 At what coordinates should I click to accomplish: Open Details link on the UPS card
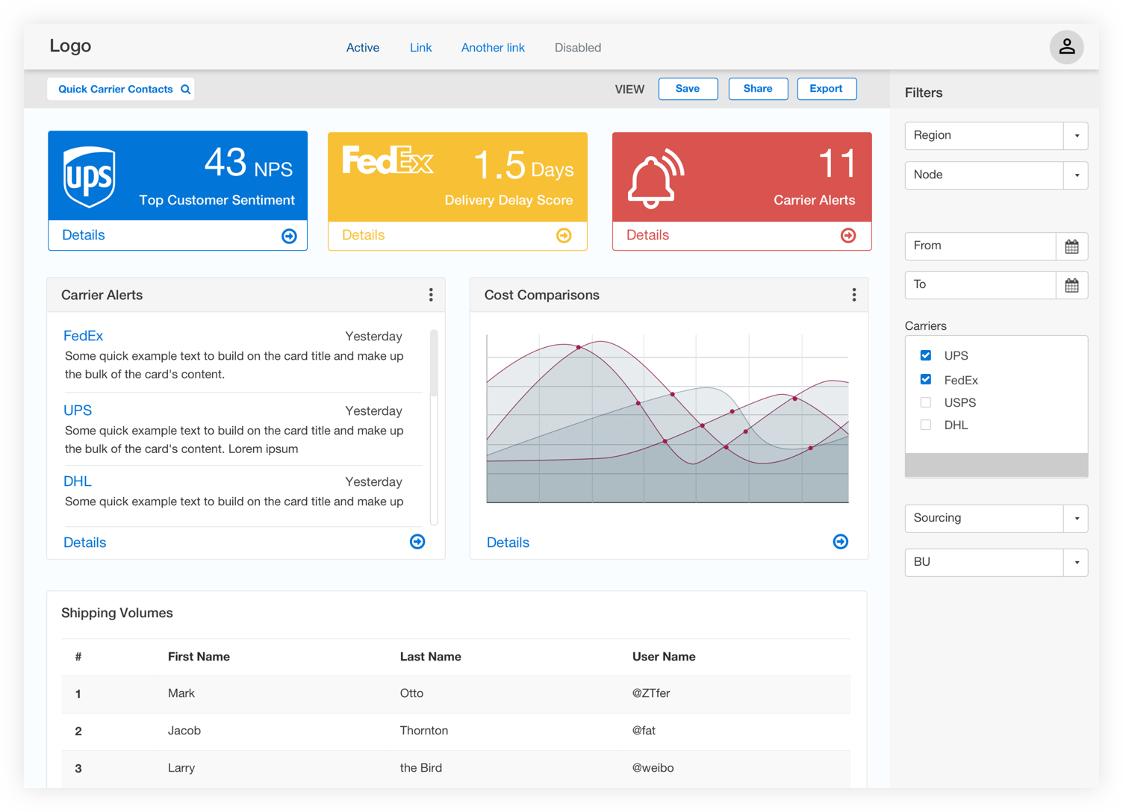83,235
